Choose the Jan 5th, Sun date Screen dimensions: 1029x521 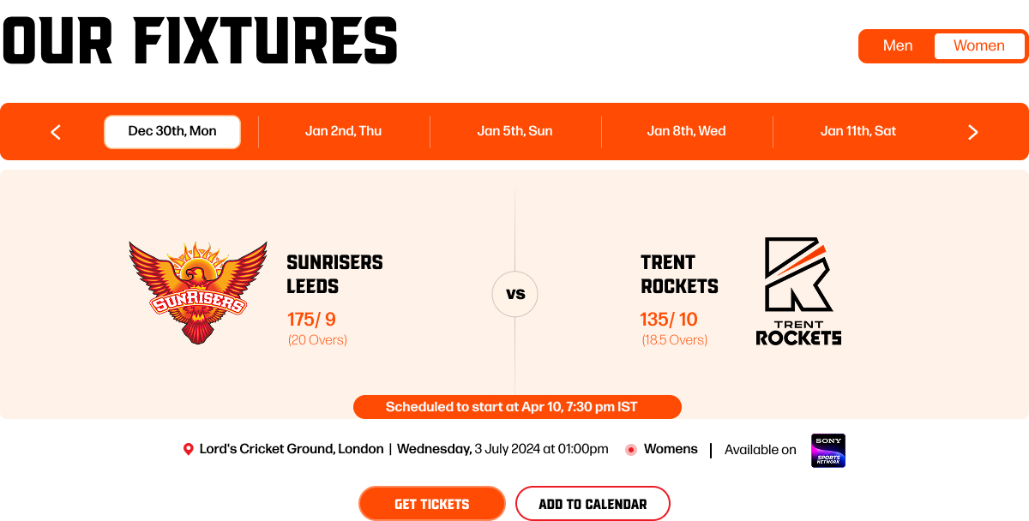[514, 132]
